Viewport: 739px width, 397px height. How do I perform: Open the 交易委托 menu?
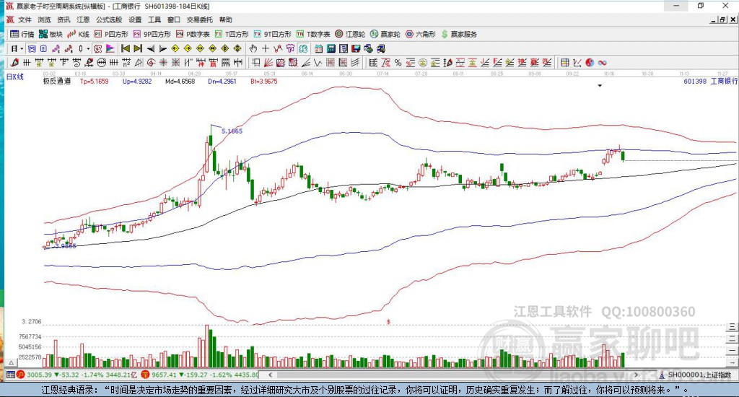pos(199,19)
